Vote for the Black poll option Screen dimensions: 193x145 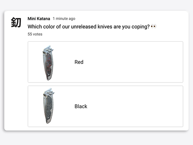pyautogui.click(x=105, y=106)
